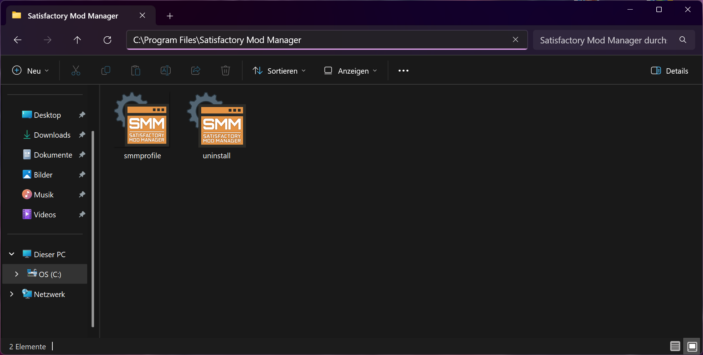Click the Share toolbar icon
The height and width of the screenshot is (355, 703).
click(x=196, y=71)
